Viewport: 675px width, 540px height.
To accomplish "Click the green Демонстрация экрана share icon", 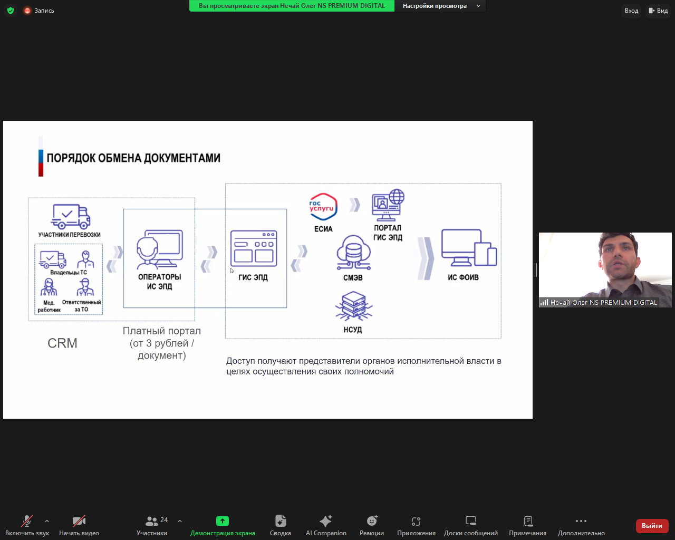I will tap(223, 521).
